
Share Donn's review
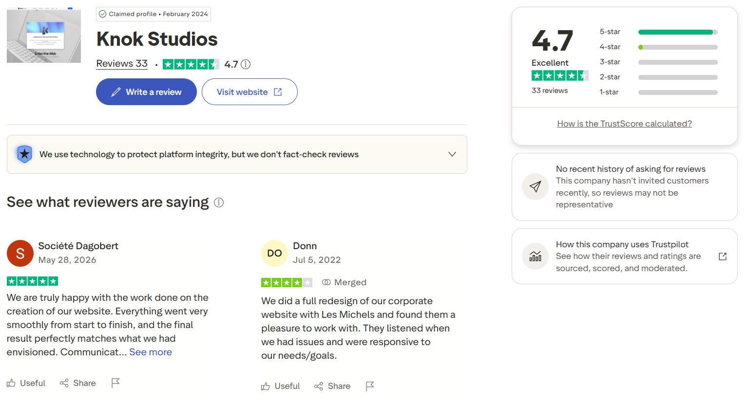[332, 386]
